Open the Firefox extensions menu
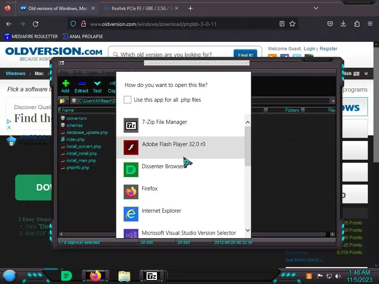The image size is (379, 284). pos(357,24)
